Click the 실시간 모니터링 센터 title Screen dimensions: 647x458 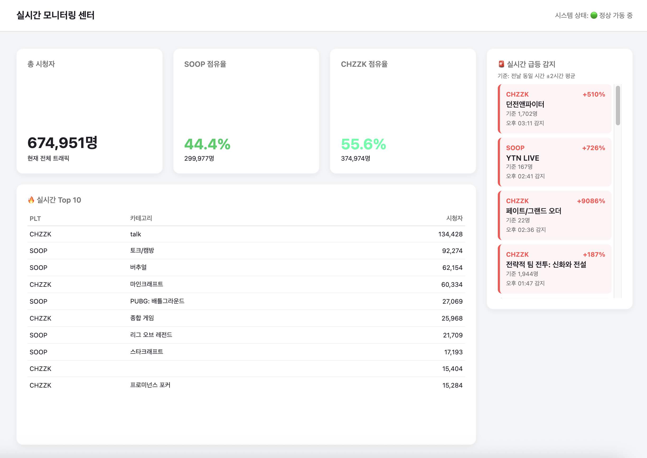tap(56, 15)
